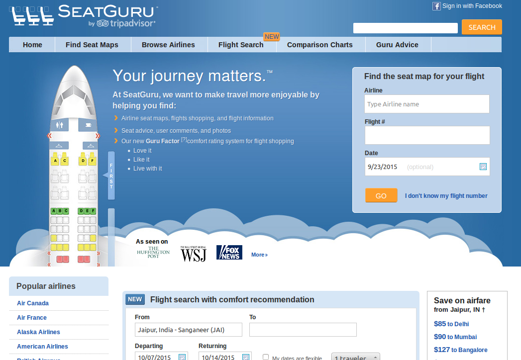Click the Popular airlines heading
The width and height of the screenshot is (521, 360).
[x=46, y=286]
